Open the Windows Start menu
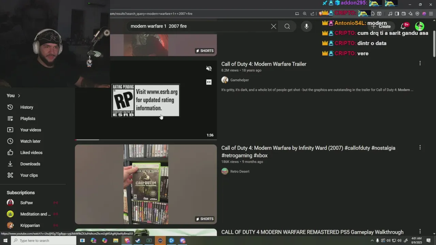 point(5,241)
